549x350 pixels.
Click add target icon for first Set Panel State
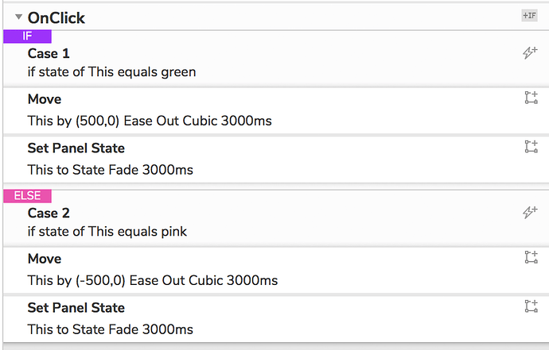(531, 147)
